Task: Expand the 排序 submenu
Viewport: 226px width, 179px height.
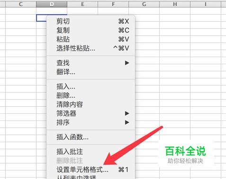Action: 91,122
